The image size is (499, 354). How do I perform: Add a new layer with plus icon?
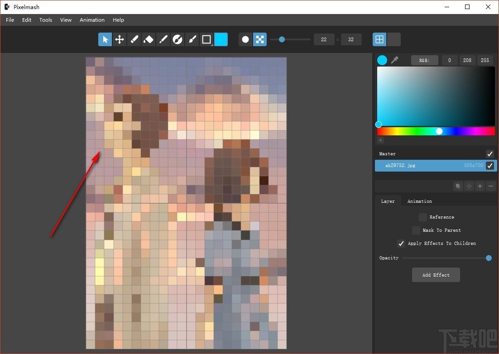pos(480,186)
